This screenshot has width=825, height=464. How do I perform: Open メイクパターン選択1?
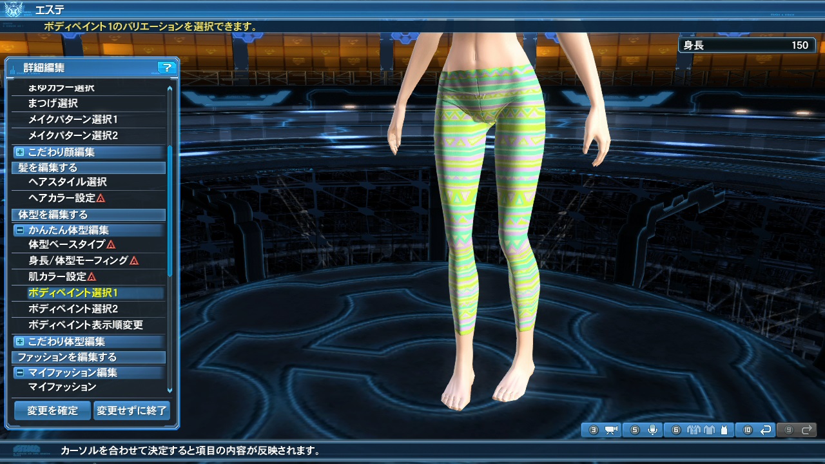[89, 119]
